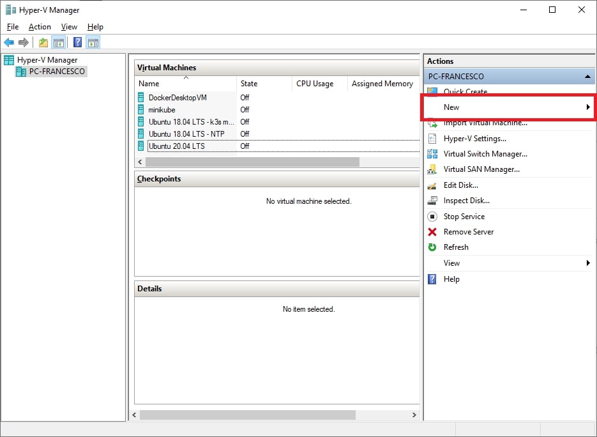
Task: Open the File menu
Action: coord(13,27)
